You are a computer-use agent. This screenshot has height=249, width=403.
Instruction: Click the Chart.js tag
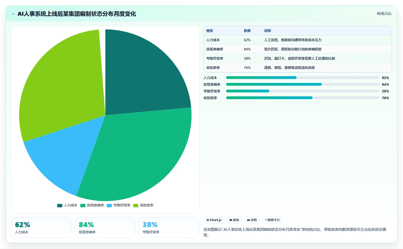coord(214,220)
